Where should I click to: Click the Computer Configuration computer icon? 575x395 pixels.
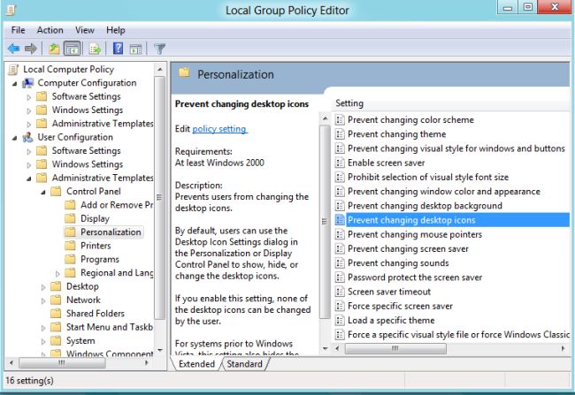click(28, 83)
